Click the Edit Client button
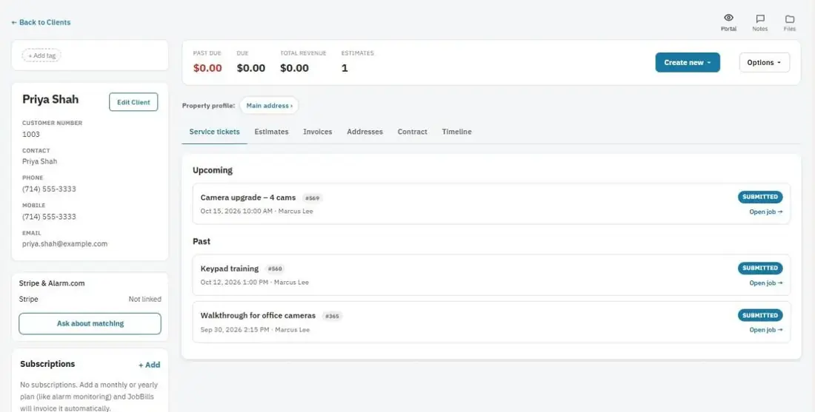The width and height of the screenshot is (815, 412). pyautogui.click(x=133, y=102)
